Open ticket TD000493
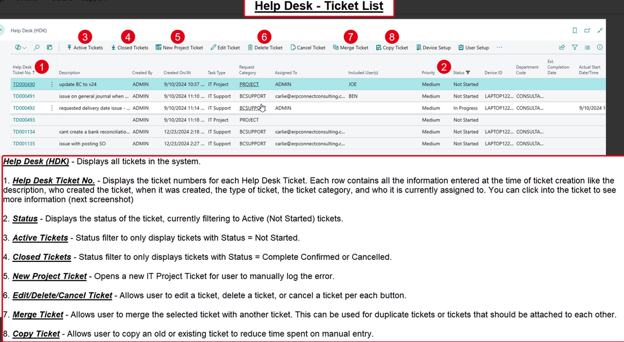 (x=24, y=120)
